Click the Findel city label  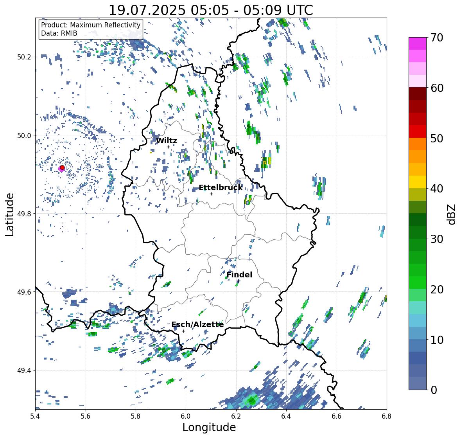coord(239,275)
